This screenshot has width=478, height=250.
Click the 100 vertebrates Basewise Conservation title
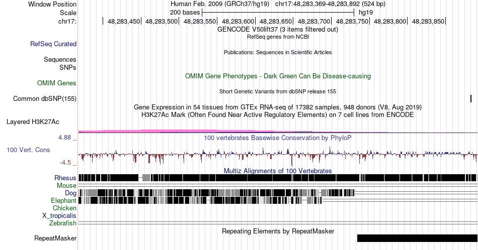click(278, 138)
